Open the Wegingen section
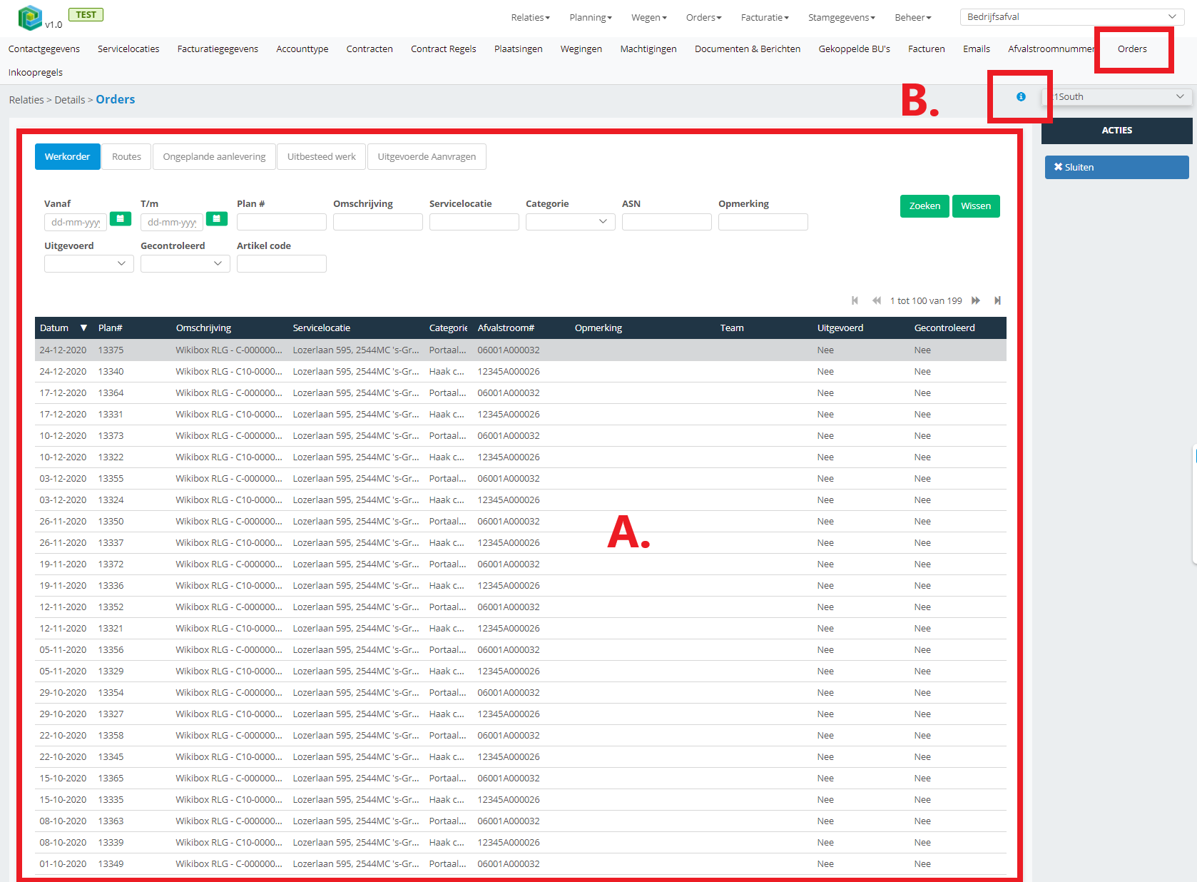Viewport: 1197px width, 882px height. tap(581, 49)
